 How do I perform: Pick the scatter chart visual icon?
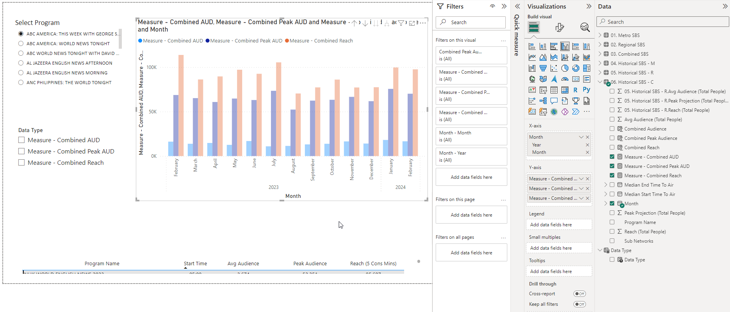click(x=554, y=69)
